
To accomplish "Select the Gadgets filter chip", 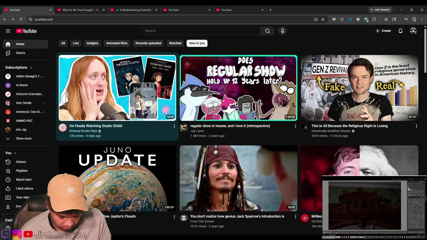I will 92,43.
